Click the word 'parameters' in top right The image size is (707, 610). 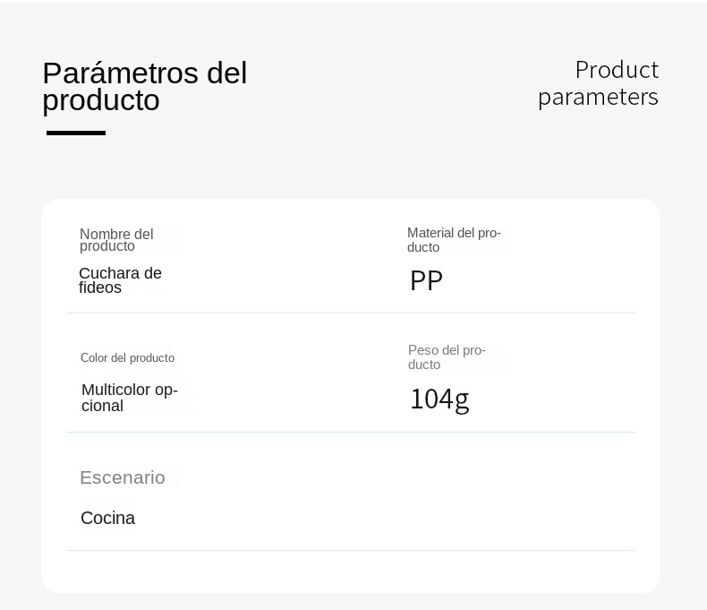(598, 97)
